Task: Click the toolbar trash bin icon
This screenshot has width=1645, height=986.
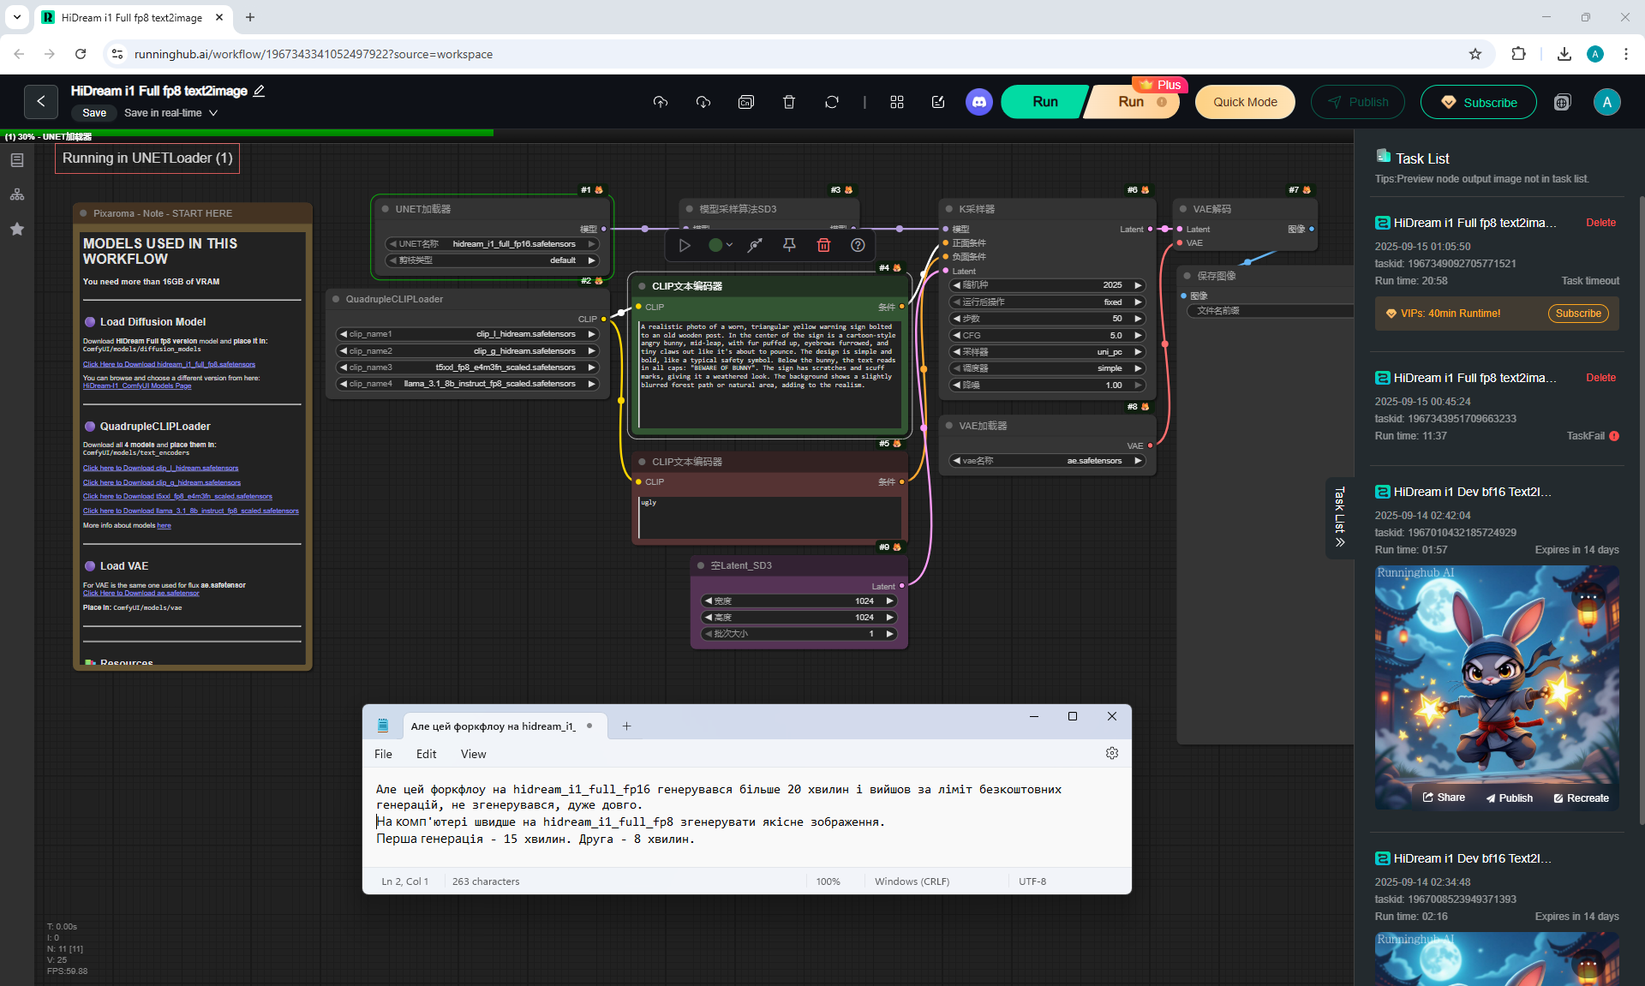Action: (789, 102)
